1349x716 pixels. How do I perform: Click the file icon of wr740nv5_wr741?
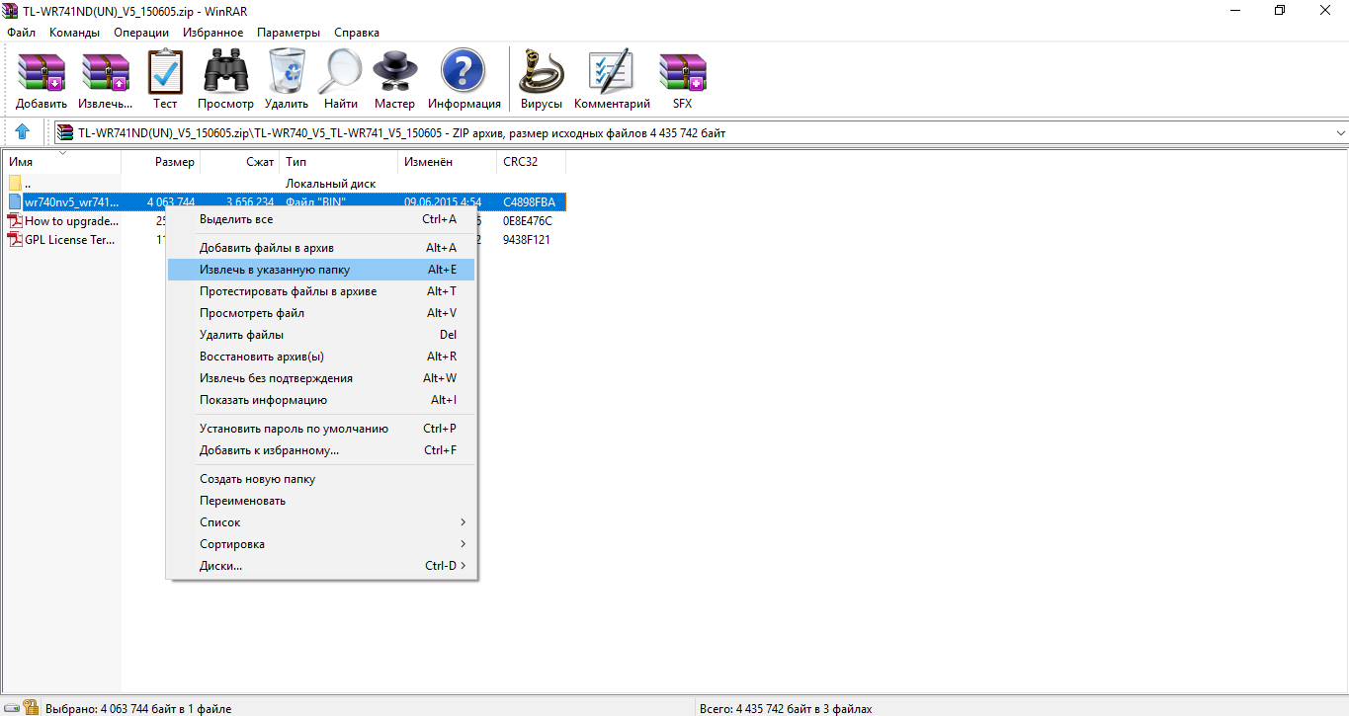pyautogui.click(x=15, y=202)
